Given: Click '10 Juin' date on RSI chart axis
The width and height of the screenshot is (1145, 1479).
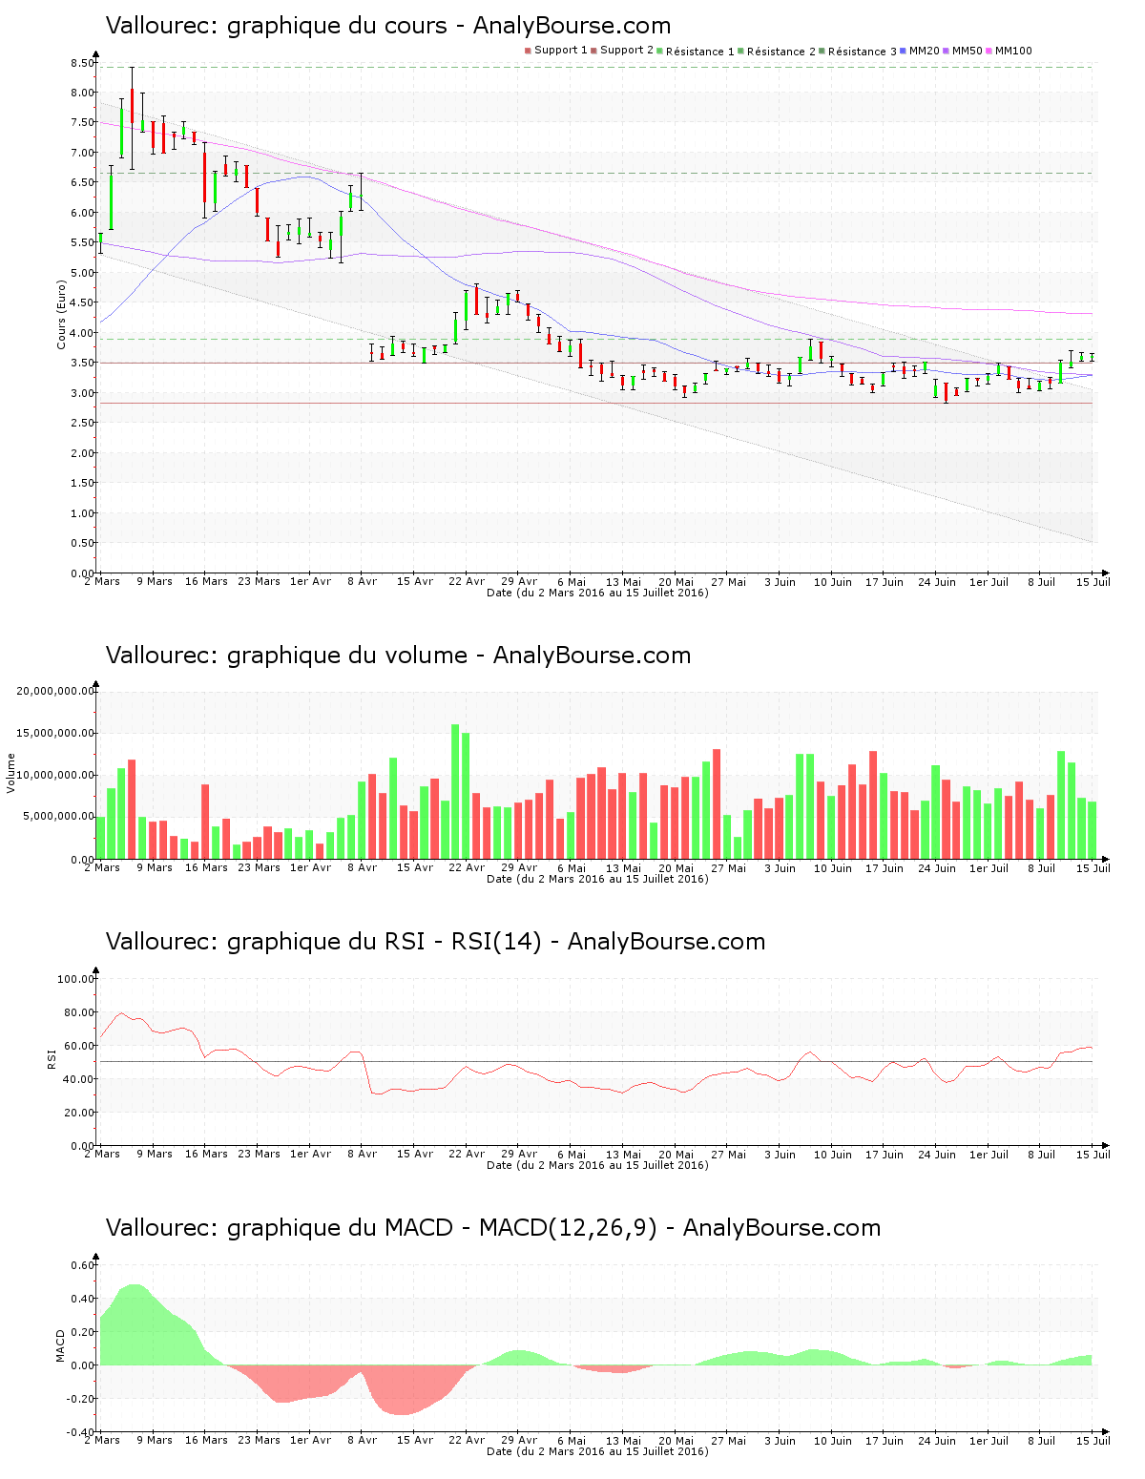Looking at the screenshot, I should (833, 1154).
